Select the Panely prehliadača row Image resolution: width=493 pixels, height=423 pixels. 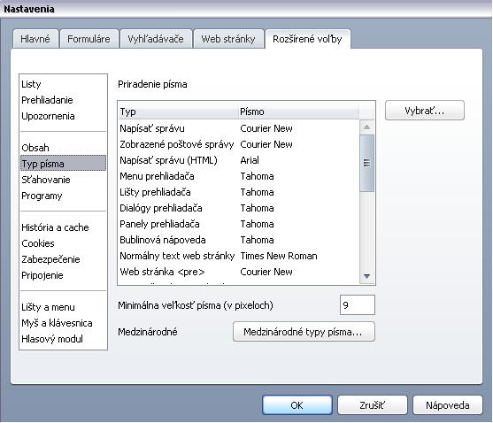pos(239,225)
